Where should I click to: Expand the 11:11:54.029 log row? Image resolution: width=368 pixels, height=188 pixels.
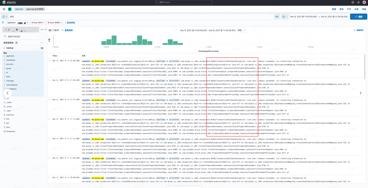pyautogui.click(x=49, y=80)
